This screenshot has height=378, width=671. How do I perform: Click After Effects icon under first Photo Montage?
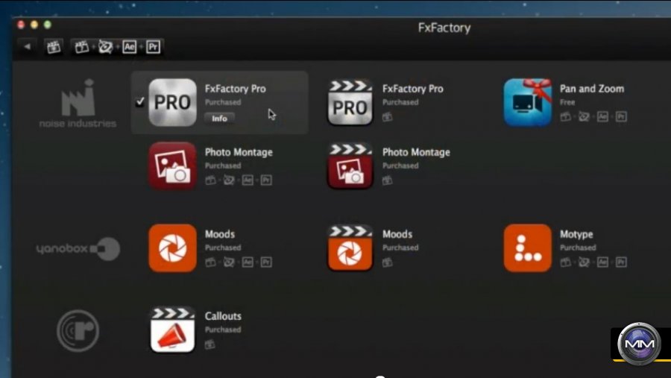pos(248,180)
